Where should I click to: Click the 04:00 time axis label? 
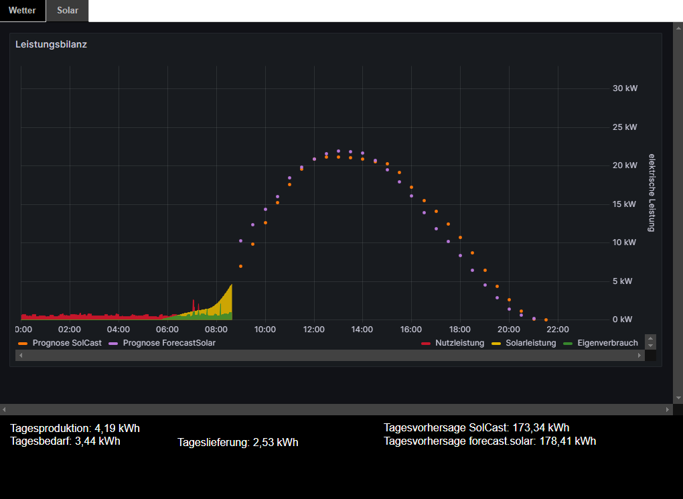119,330
